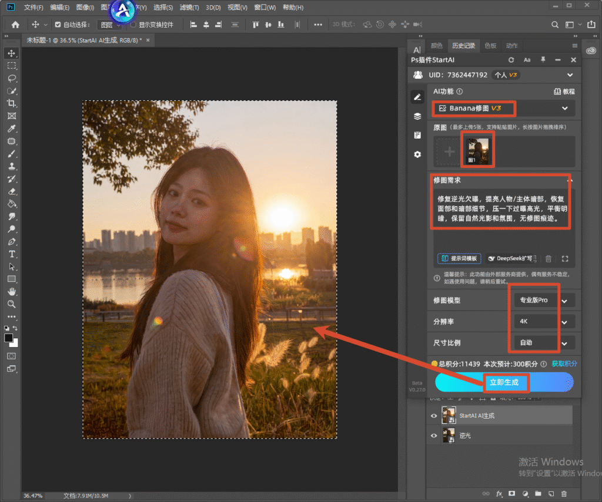Open the 编辑(E) menu
Viewport: 602px width, 502px height.
(60, 7)
